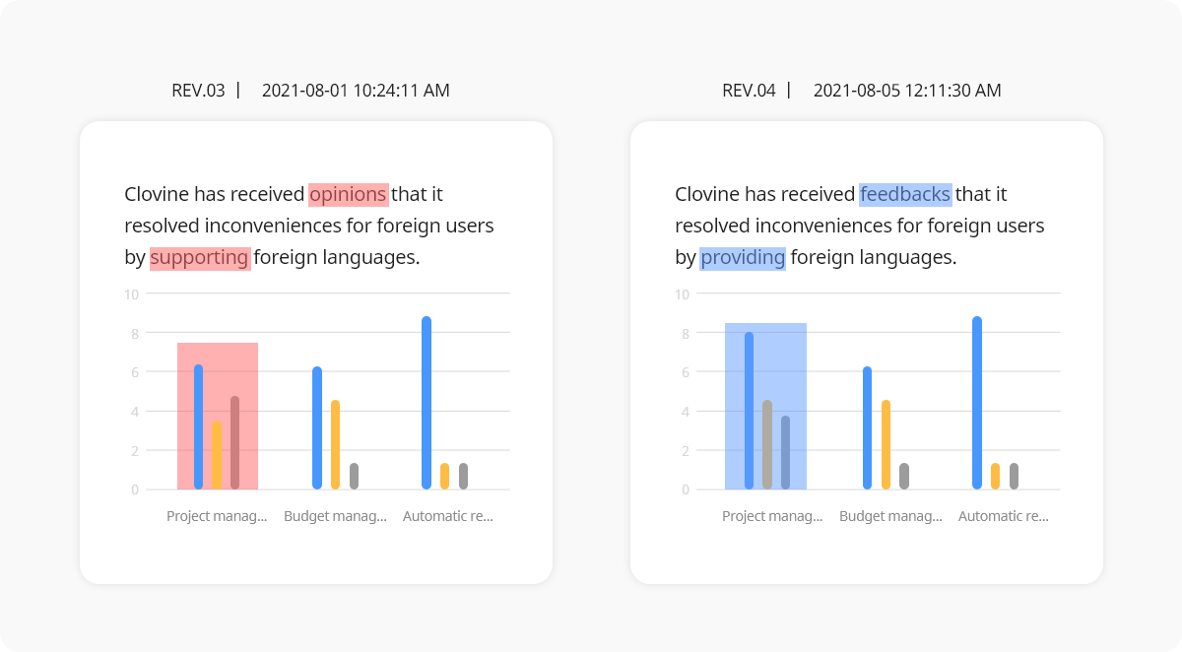Viewport: 1182px width, 652px height.
Task: Select yellow Automatic bar in REV.04 chart
Action: pos(995,476)
